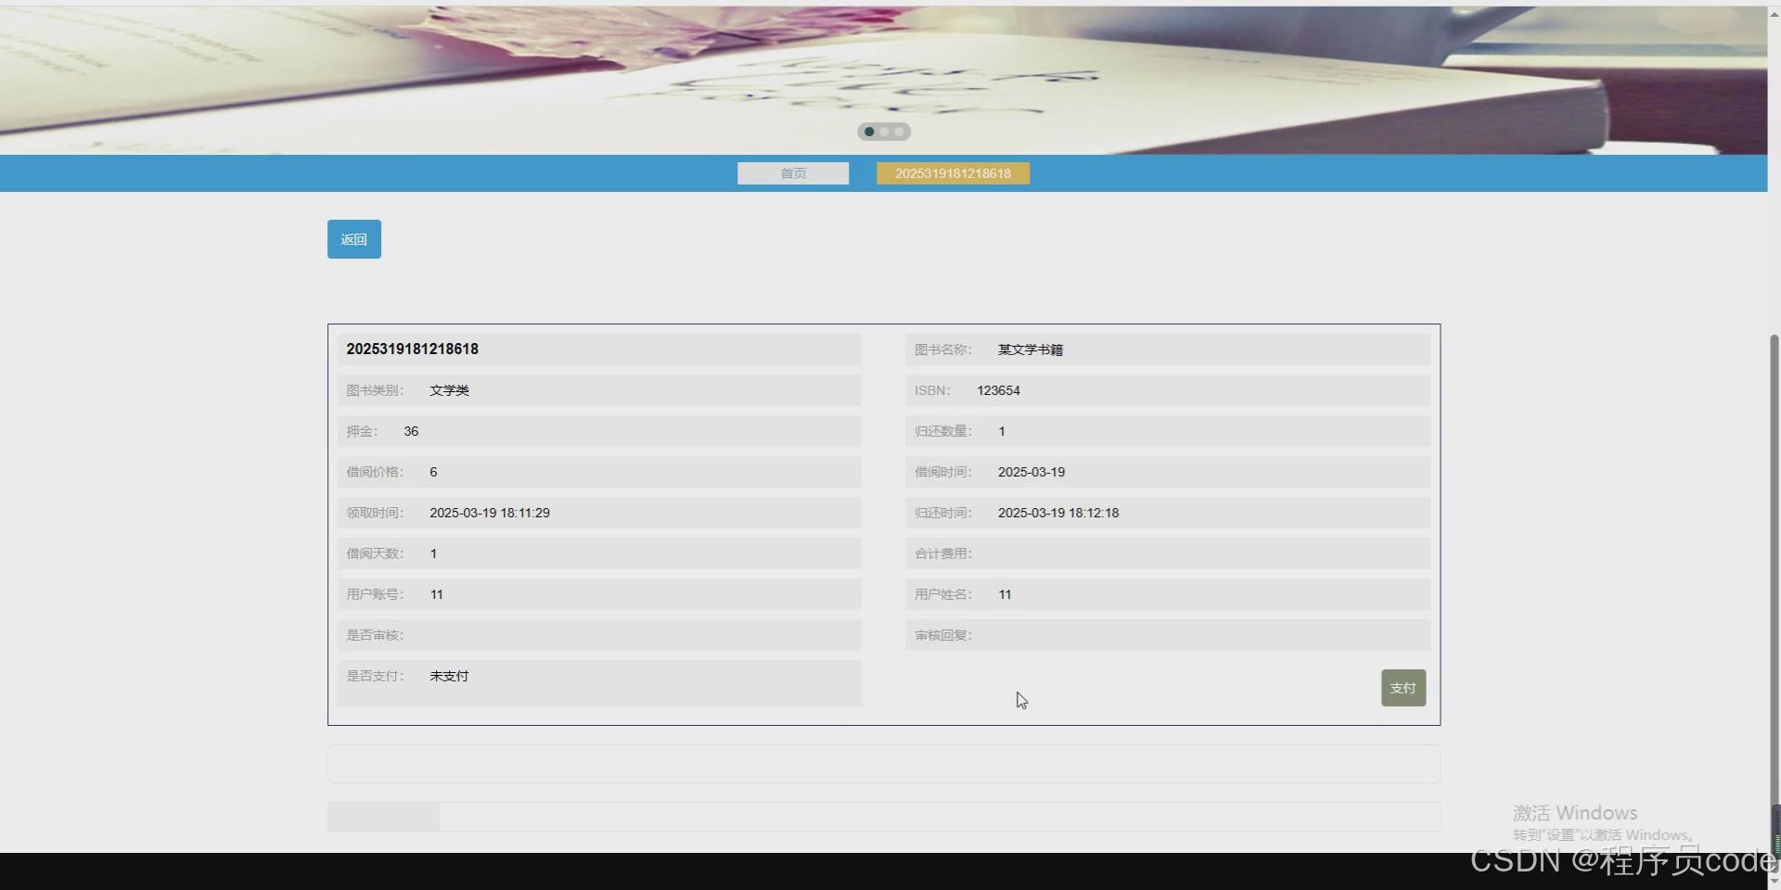Select the third carousel indicator dot
Screen dimensions: 1781x890
point(899,132)
